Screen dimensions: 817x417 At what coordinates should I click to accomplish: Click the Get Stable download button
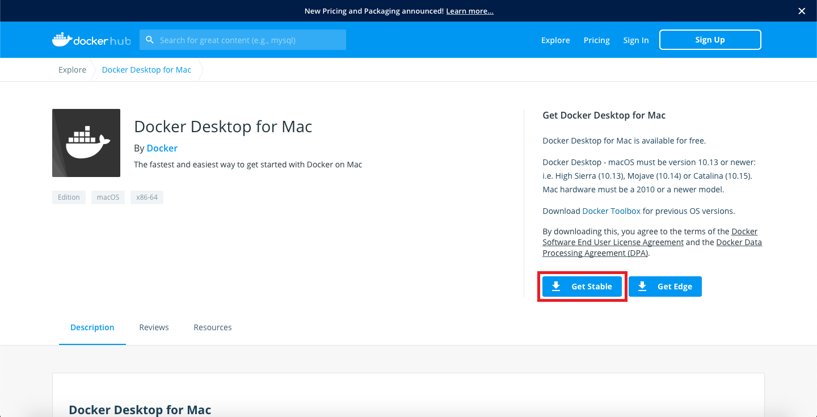(582, 287)
